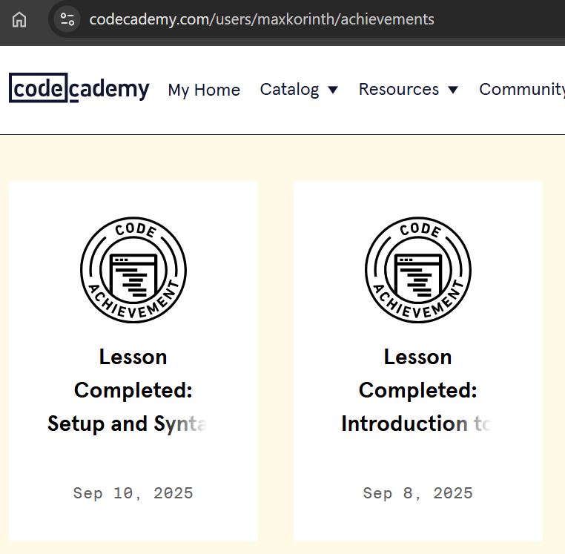Click the Sep 10, 2025 date
The image size is (565, 554).
[133, 493]
